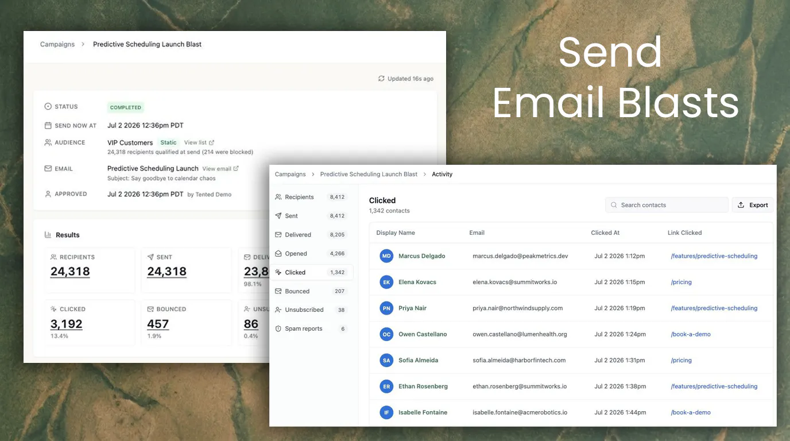This screenshot has width=790, height=441.
Task: Click the Recipients icon in the Activity sidebar
Action: click(x=278, y=197)
